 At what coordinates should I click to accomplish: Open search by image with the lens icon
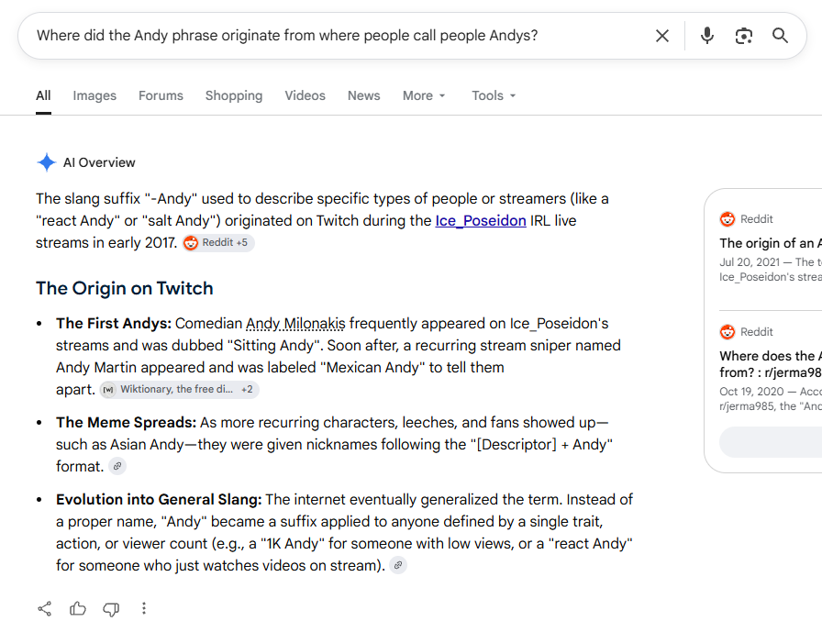point(743,36)
